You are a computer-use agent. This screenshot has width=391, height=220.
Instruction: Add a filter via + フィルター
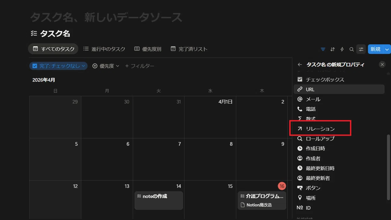click(139, 66)
